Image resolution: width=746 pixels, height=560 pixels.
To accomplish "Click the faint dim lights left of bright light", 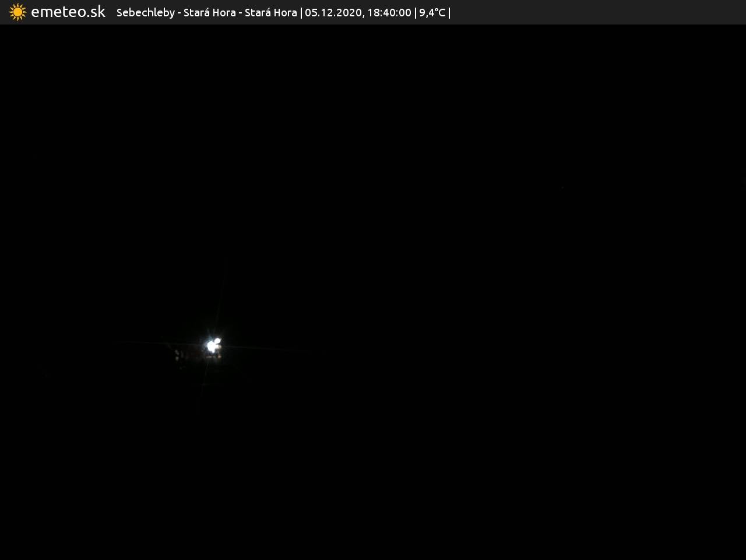I will [x=180, y=356].
